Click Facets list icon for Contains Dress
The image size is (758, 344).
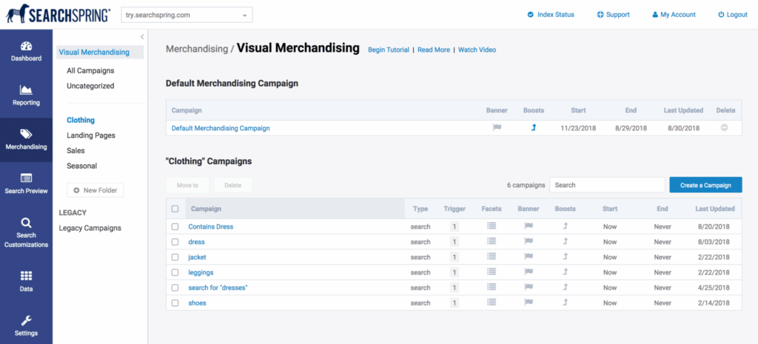tap(492, 226)
